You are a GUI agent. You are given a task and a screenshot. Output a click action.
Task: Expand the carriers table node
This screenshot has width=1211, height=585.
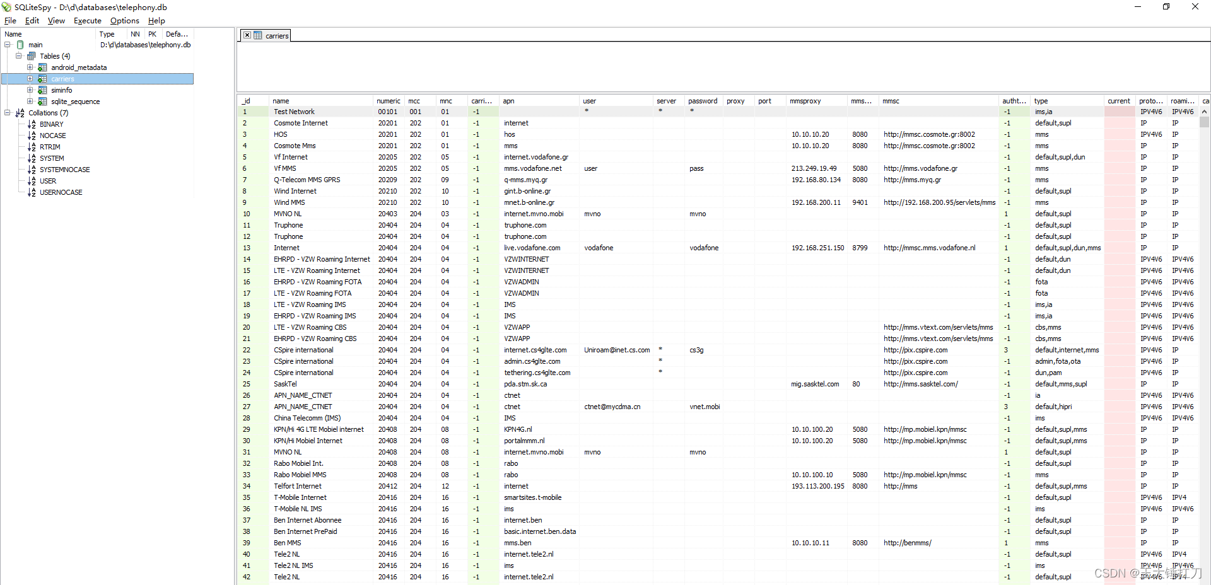coord(30,79)
